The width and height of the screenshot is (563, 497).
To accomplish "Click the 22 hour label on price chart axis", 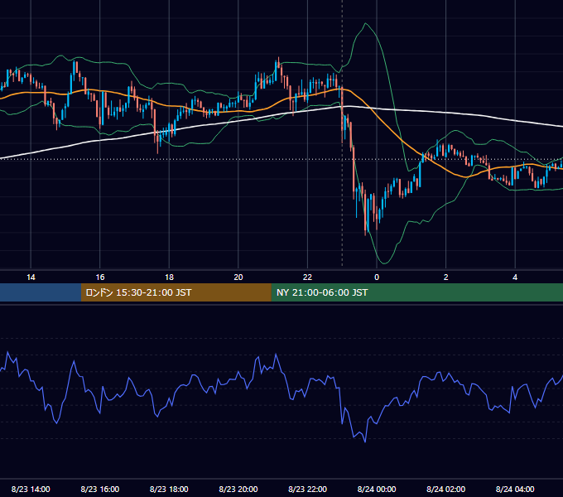I will coord(307,277).
